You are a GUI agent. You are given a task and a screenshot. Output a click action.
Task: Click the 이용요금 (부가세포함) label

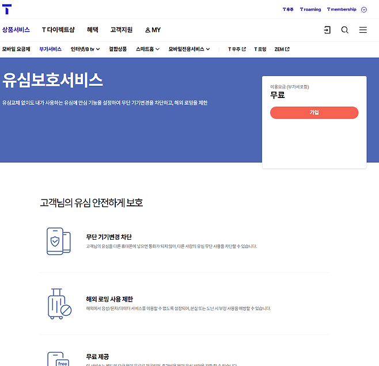click(x=290, y=86)
